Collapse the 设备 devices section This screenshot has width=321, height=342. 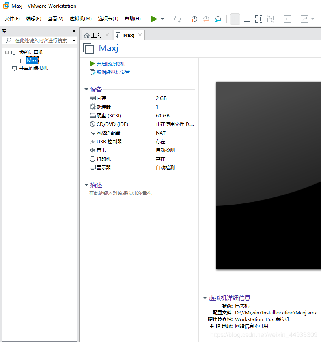(x=86, y=89)
